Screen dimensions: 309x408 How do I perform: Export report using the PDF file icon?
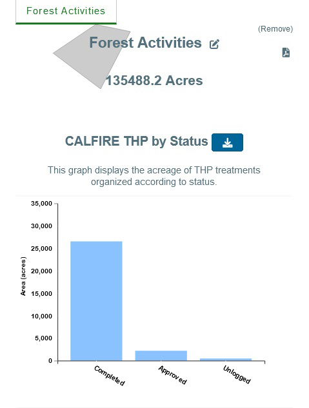coord(286,52)
